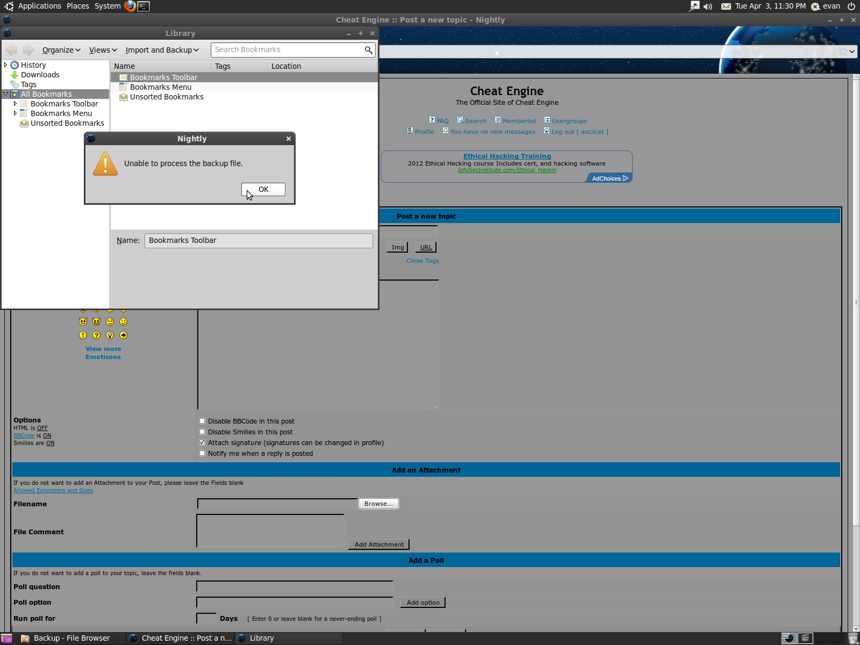860x645 pixels.
Task: Open the terminal launcher in top panel
Action: tap(144, 6)
